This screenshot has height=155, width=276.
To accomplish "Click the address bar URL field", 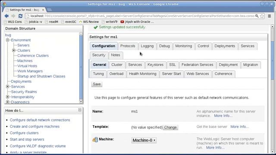I will tap(142, 16).
